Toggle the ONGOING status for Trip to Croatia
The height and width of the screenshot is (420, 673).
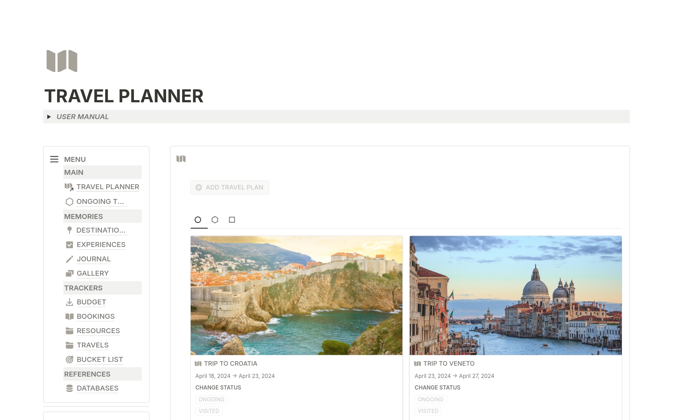point(211,399)
